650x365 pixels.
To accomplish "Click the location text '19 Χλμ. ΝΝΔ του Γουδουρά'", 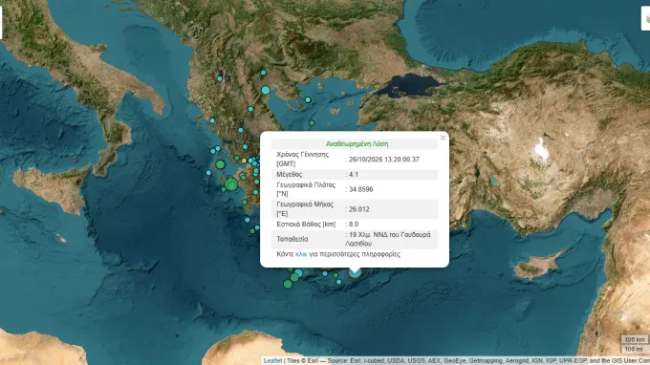I will (x=390, y=234).
